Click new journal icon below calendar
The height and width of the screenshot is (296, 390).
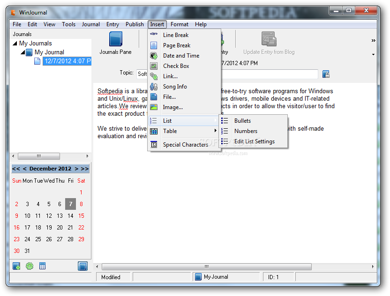pos(16,266)
